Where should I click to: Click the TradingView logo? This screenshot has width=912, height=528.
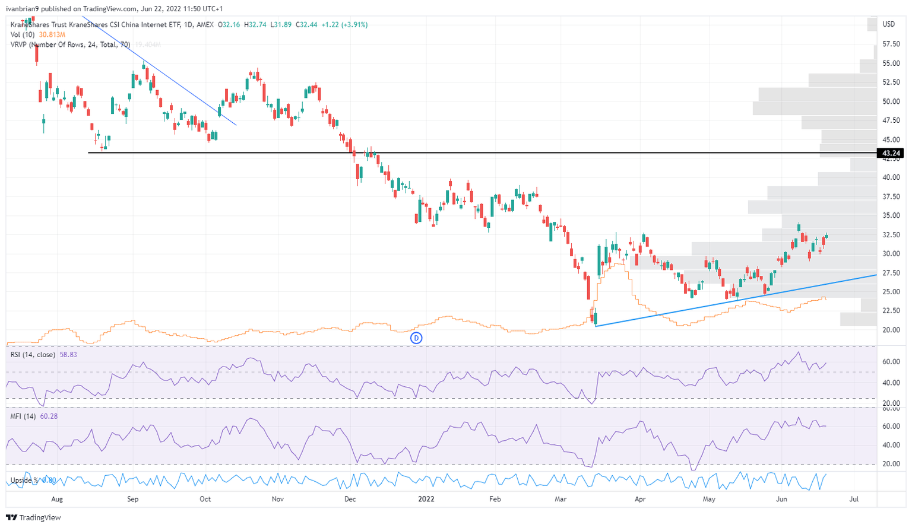click(x=31, y=517)
